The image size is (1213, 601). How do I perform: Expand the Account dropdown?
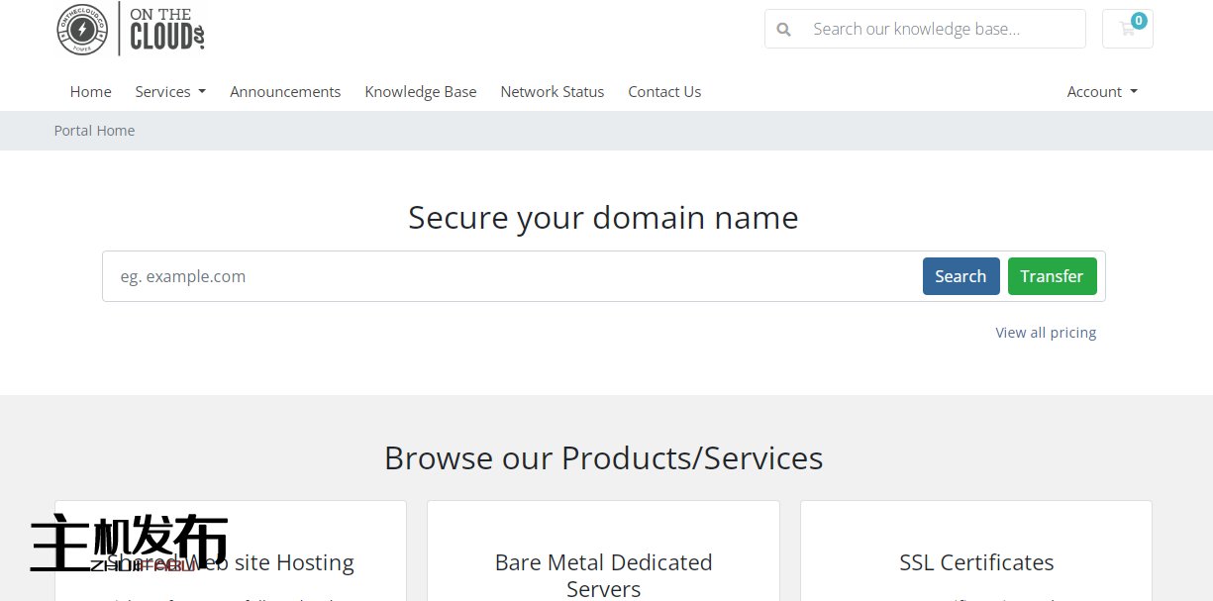(x=1101, y=92)
